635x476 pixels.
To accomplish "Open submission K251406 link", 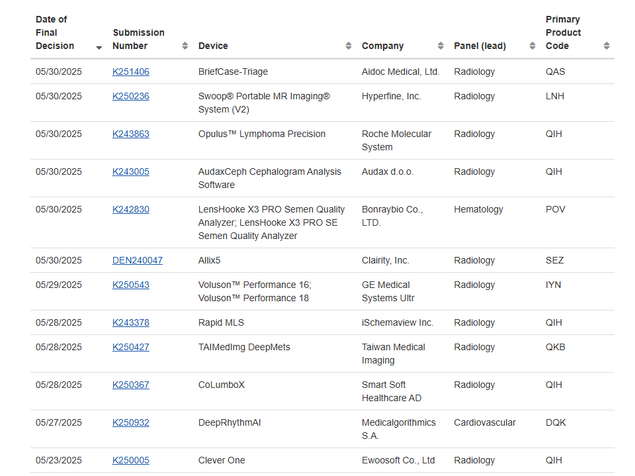I will (x=131, y=71).
